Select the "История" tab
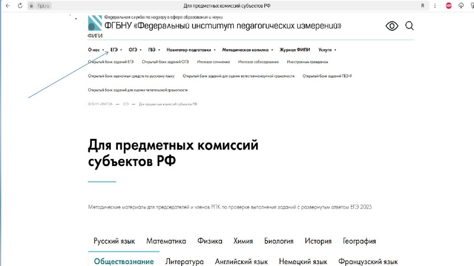 tap(318, 241)
